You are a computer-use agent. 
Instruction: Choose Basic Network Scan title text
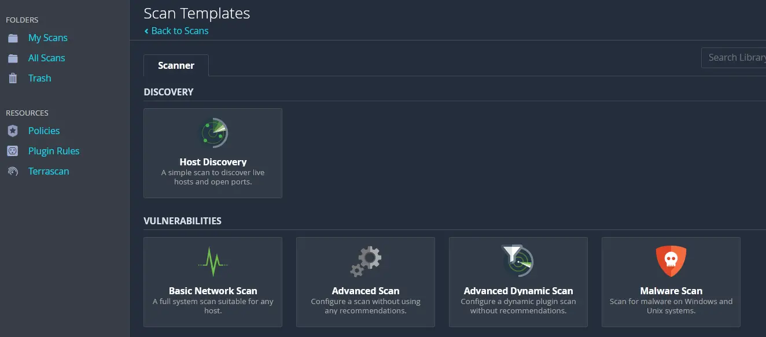pos(213,291)
